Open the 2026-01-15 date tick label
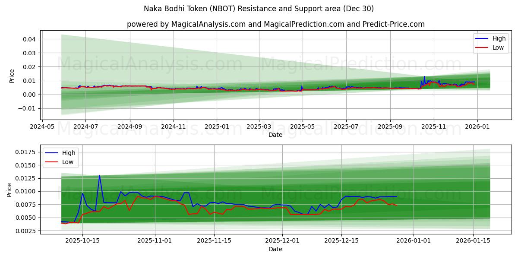This screenshot has width=518, height=259. tap(473, 241)
